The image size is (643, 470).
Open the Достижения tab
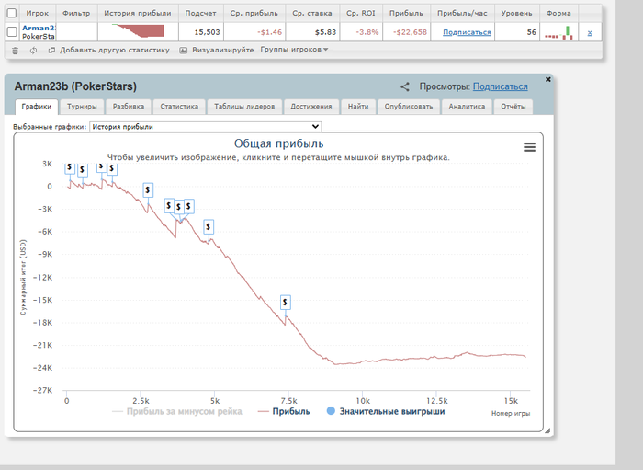[311, 107]
